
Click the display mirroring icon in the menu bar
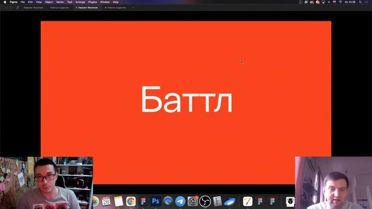click(x=323, y=2)
